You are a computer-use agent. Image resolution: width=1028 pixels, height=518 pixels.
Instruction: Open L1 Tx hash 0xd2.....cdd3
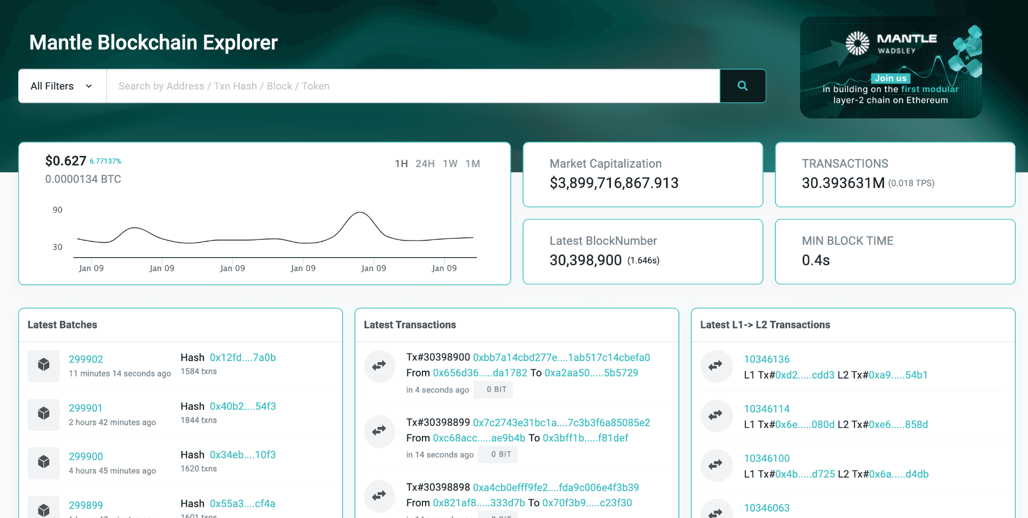(805, 375)
